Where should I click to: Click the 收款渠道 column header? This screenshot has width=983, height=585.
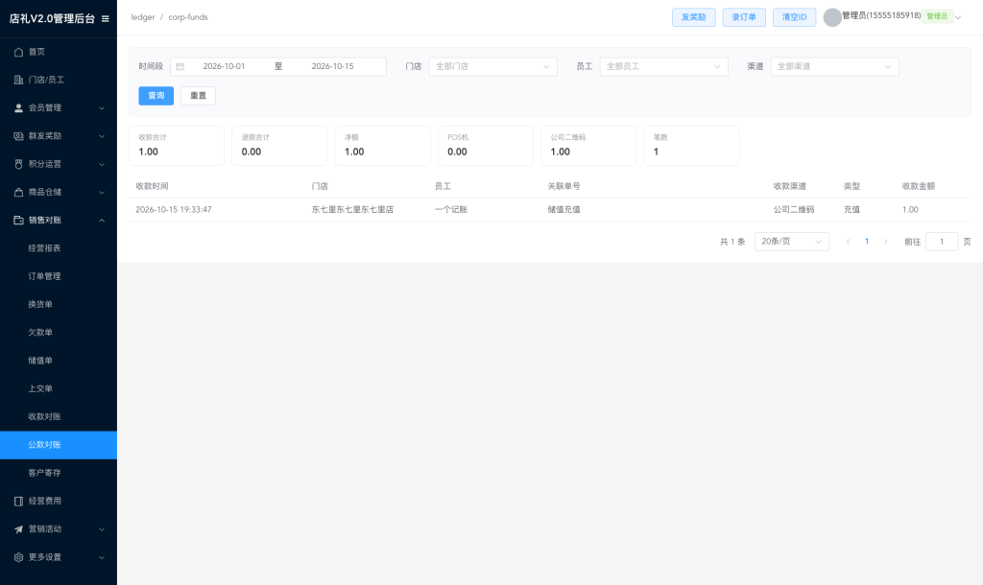pos(790,187)
